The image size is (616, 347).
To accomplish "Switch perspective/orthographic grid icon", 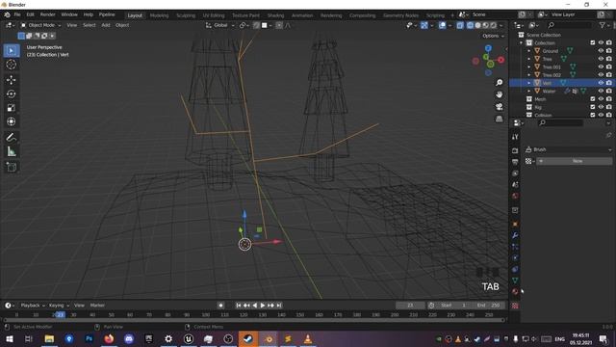I will (x=499, y=119).
